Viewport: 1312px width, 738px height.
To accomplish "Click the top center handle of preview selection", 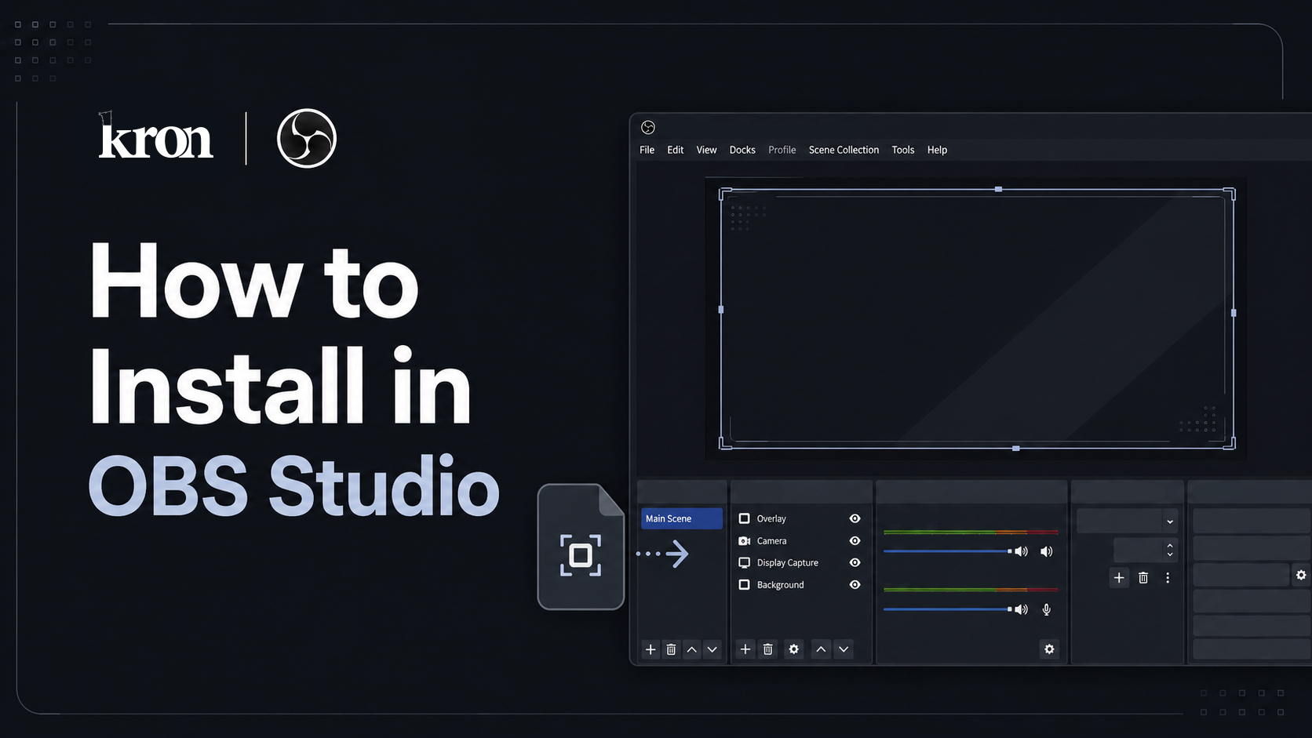I will click(x=998, y=189).
